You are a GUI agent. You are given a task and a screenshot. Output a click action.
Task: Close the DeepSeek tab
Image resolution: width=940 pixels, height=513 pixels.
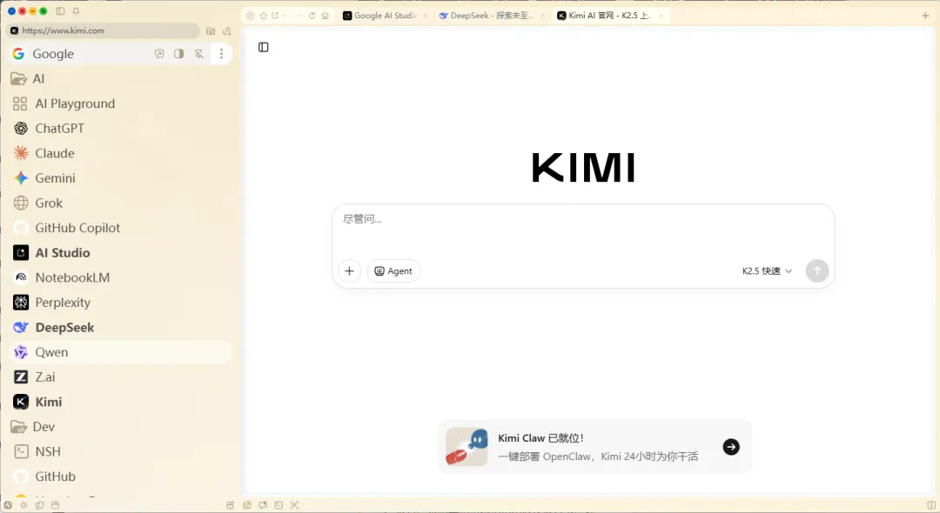click(543, 16)
